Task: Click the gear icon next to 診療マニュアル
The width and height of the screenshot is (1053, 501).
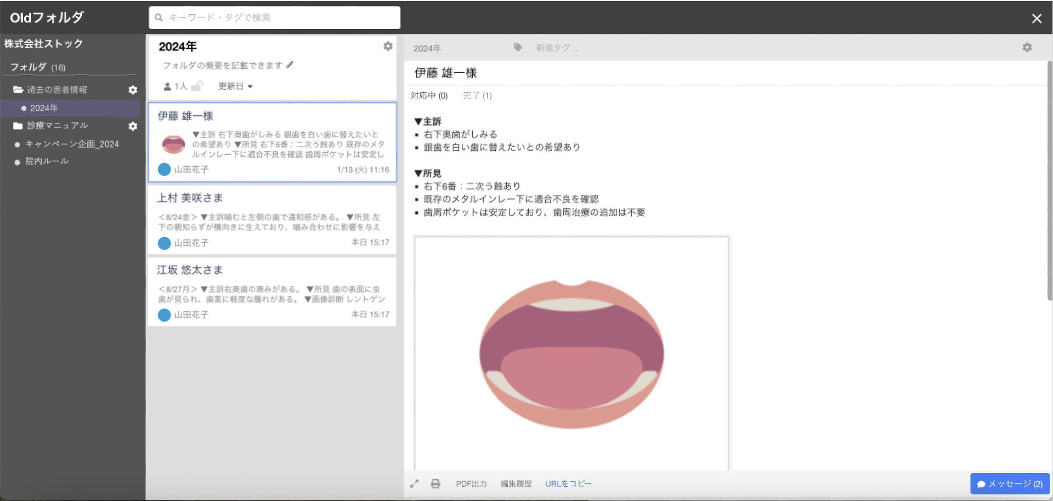Action: pyautogui.click(x=133, y=126)
